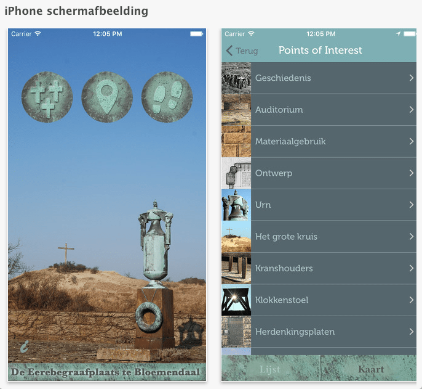The image size is (422, 389).
Task: Tap the location arrow in the status bar
Action: (x=399, y=34)
